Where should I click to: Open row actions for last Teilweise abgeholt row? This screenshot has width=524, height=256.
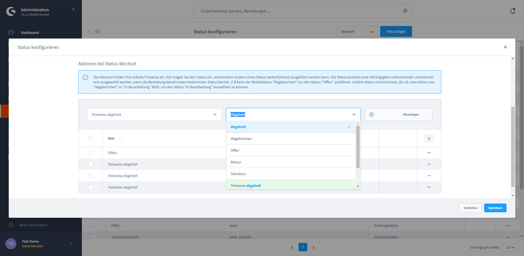pyautogui.click(x=429, y=187)
